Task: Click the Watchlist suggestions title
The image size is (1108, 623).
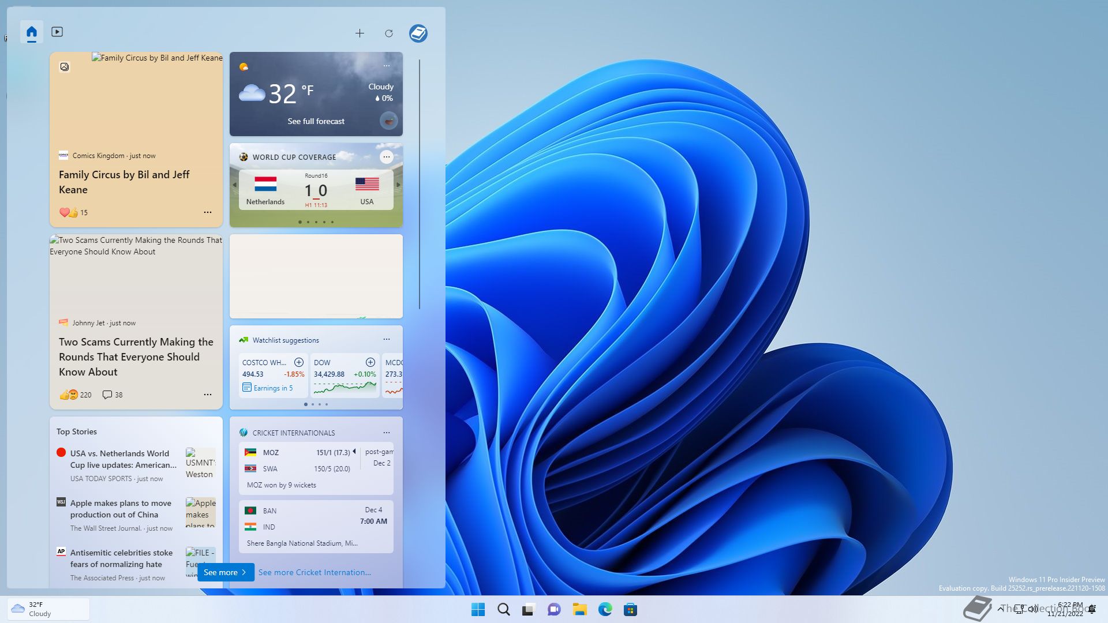Action: (286, 340)
